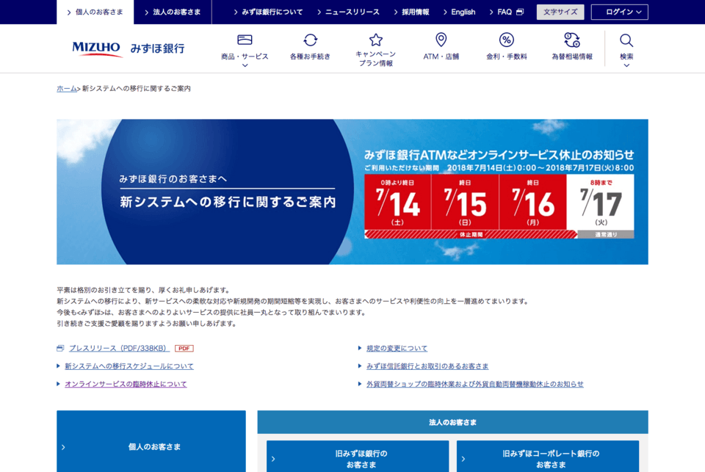Click the currency exchange 為替相場情報 icon
This screenshot has width=705, height=472.
pyautogui.click(x=571, y=40)
